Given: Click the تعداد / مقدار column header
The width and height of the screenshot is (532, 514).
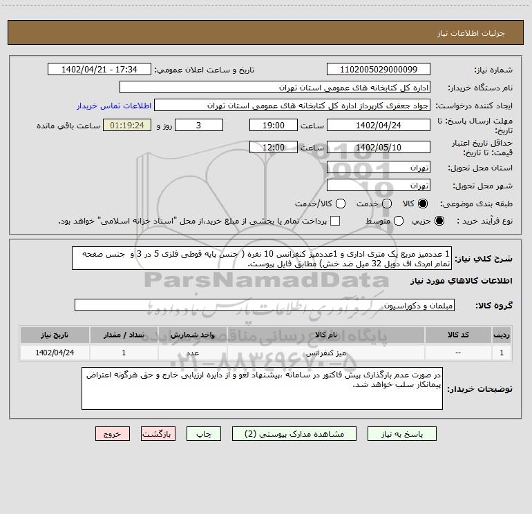Looking at the screenshot, I should pos(124,335).
